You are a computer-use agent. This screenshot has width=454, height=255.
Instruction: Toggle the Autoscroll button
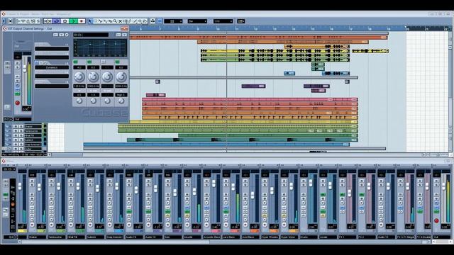tap(153, 21)
